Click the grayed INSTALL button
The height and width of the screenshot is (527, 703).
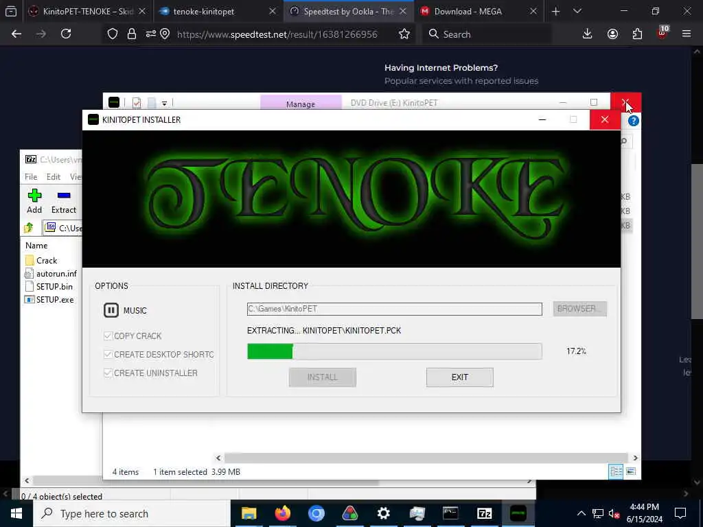coord(323,377)
